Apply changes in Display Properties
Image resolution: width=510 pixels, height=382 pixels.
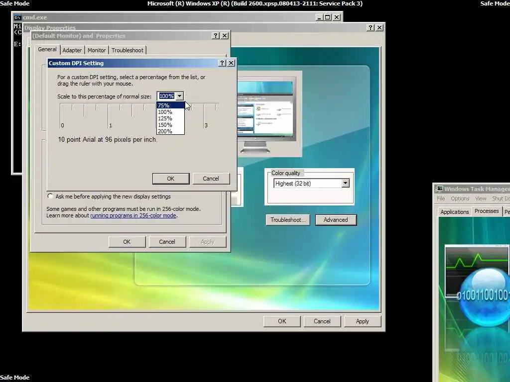coord(363,321)
